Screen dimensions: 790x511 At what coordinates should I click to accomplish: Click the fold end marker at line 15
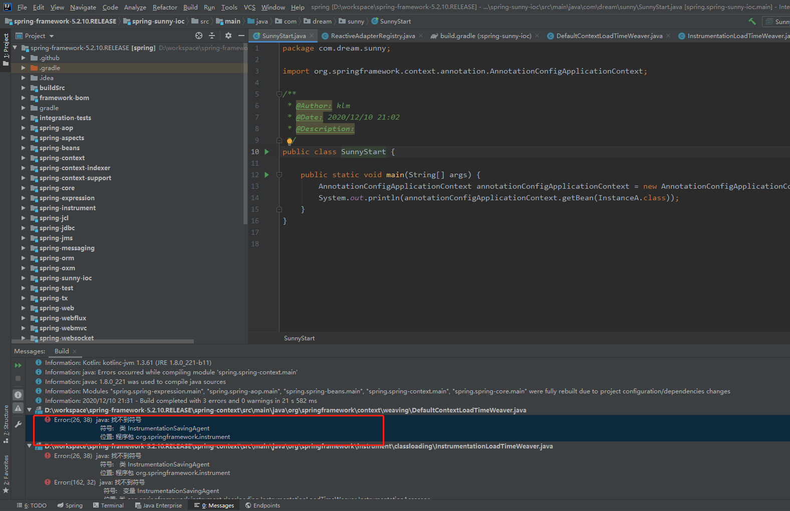[279, 209]
